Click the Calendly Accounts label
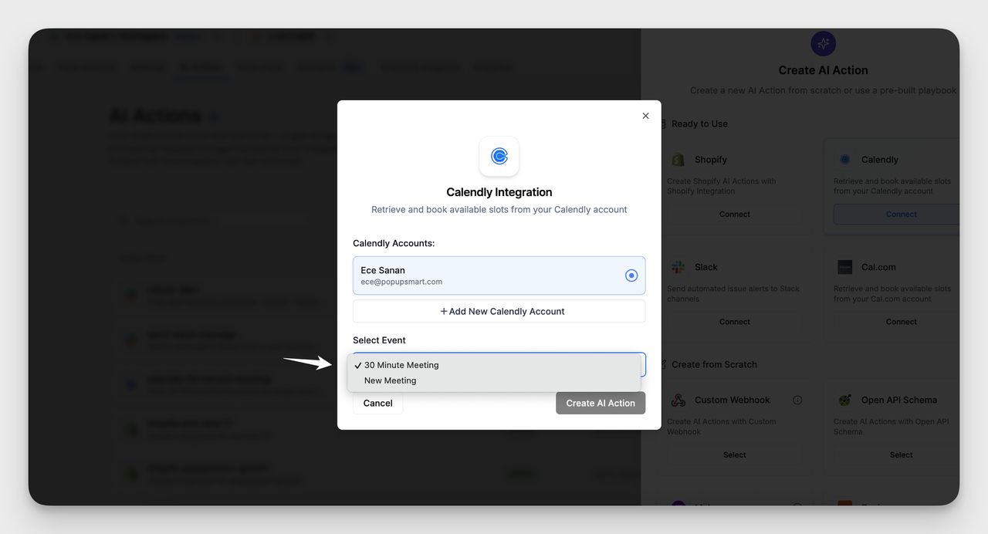988x534 pixels. click(x=394, y=243)
